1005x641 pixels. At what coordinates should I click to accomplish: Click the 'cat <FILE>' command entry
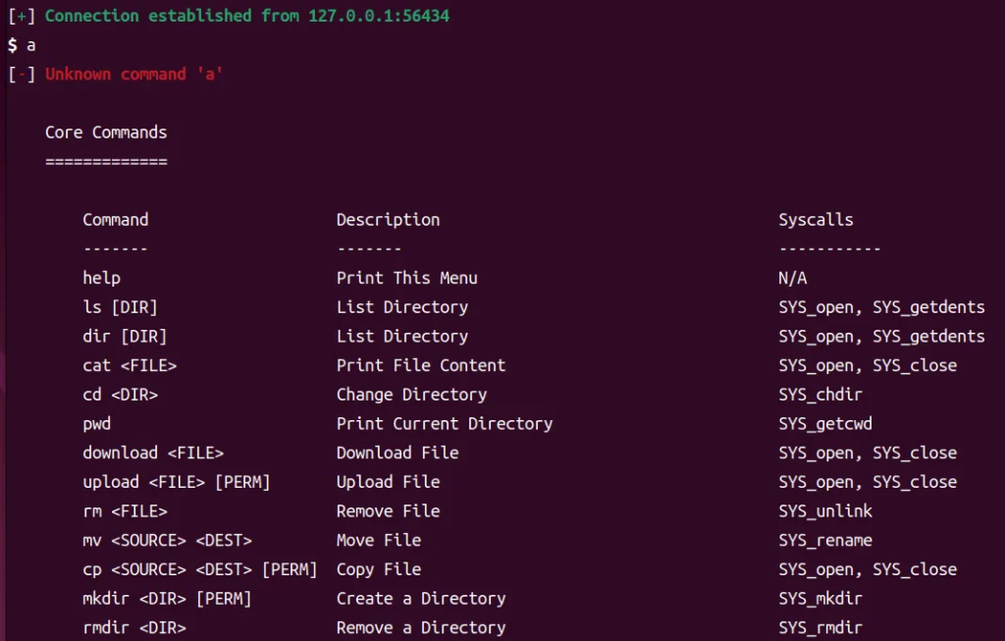[x=130, y=365]
